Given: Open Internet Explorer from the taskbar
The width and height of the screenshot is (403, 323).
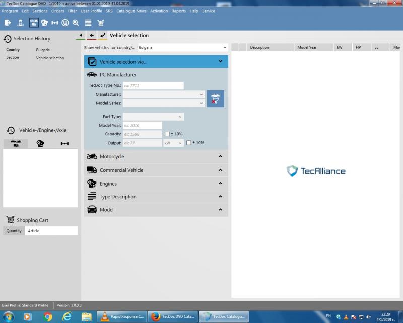Looking at the screenshot, I should click(67, 316).
